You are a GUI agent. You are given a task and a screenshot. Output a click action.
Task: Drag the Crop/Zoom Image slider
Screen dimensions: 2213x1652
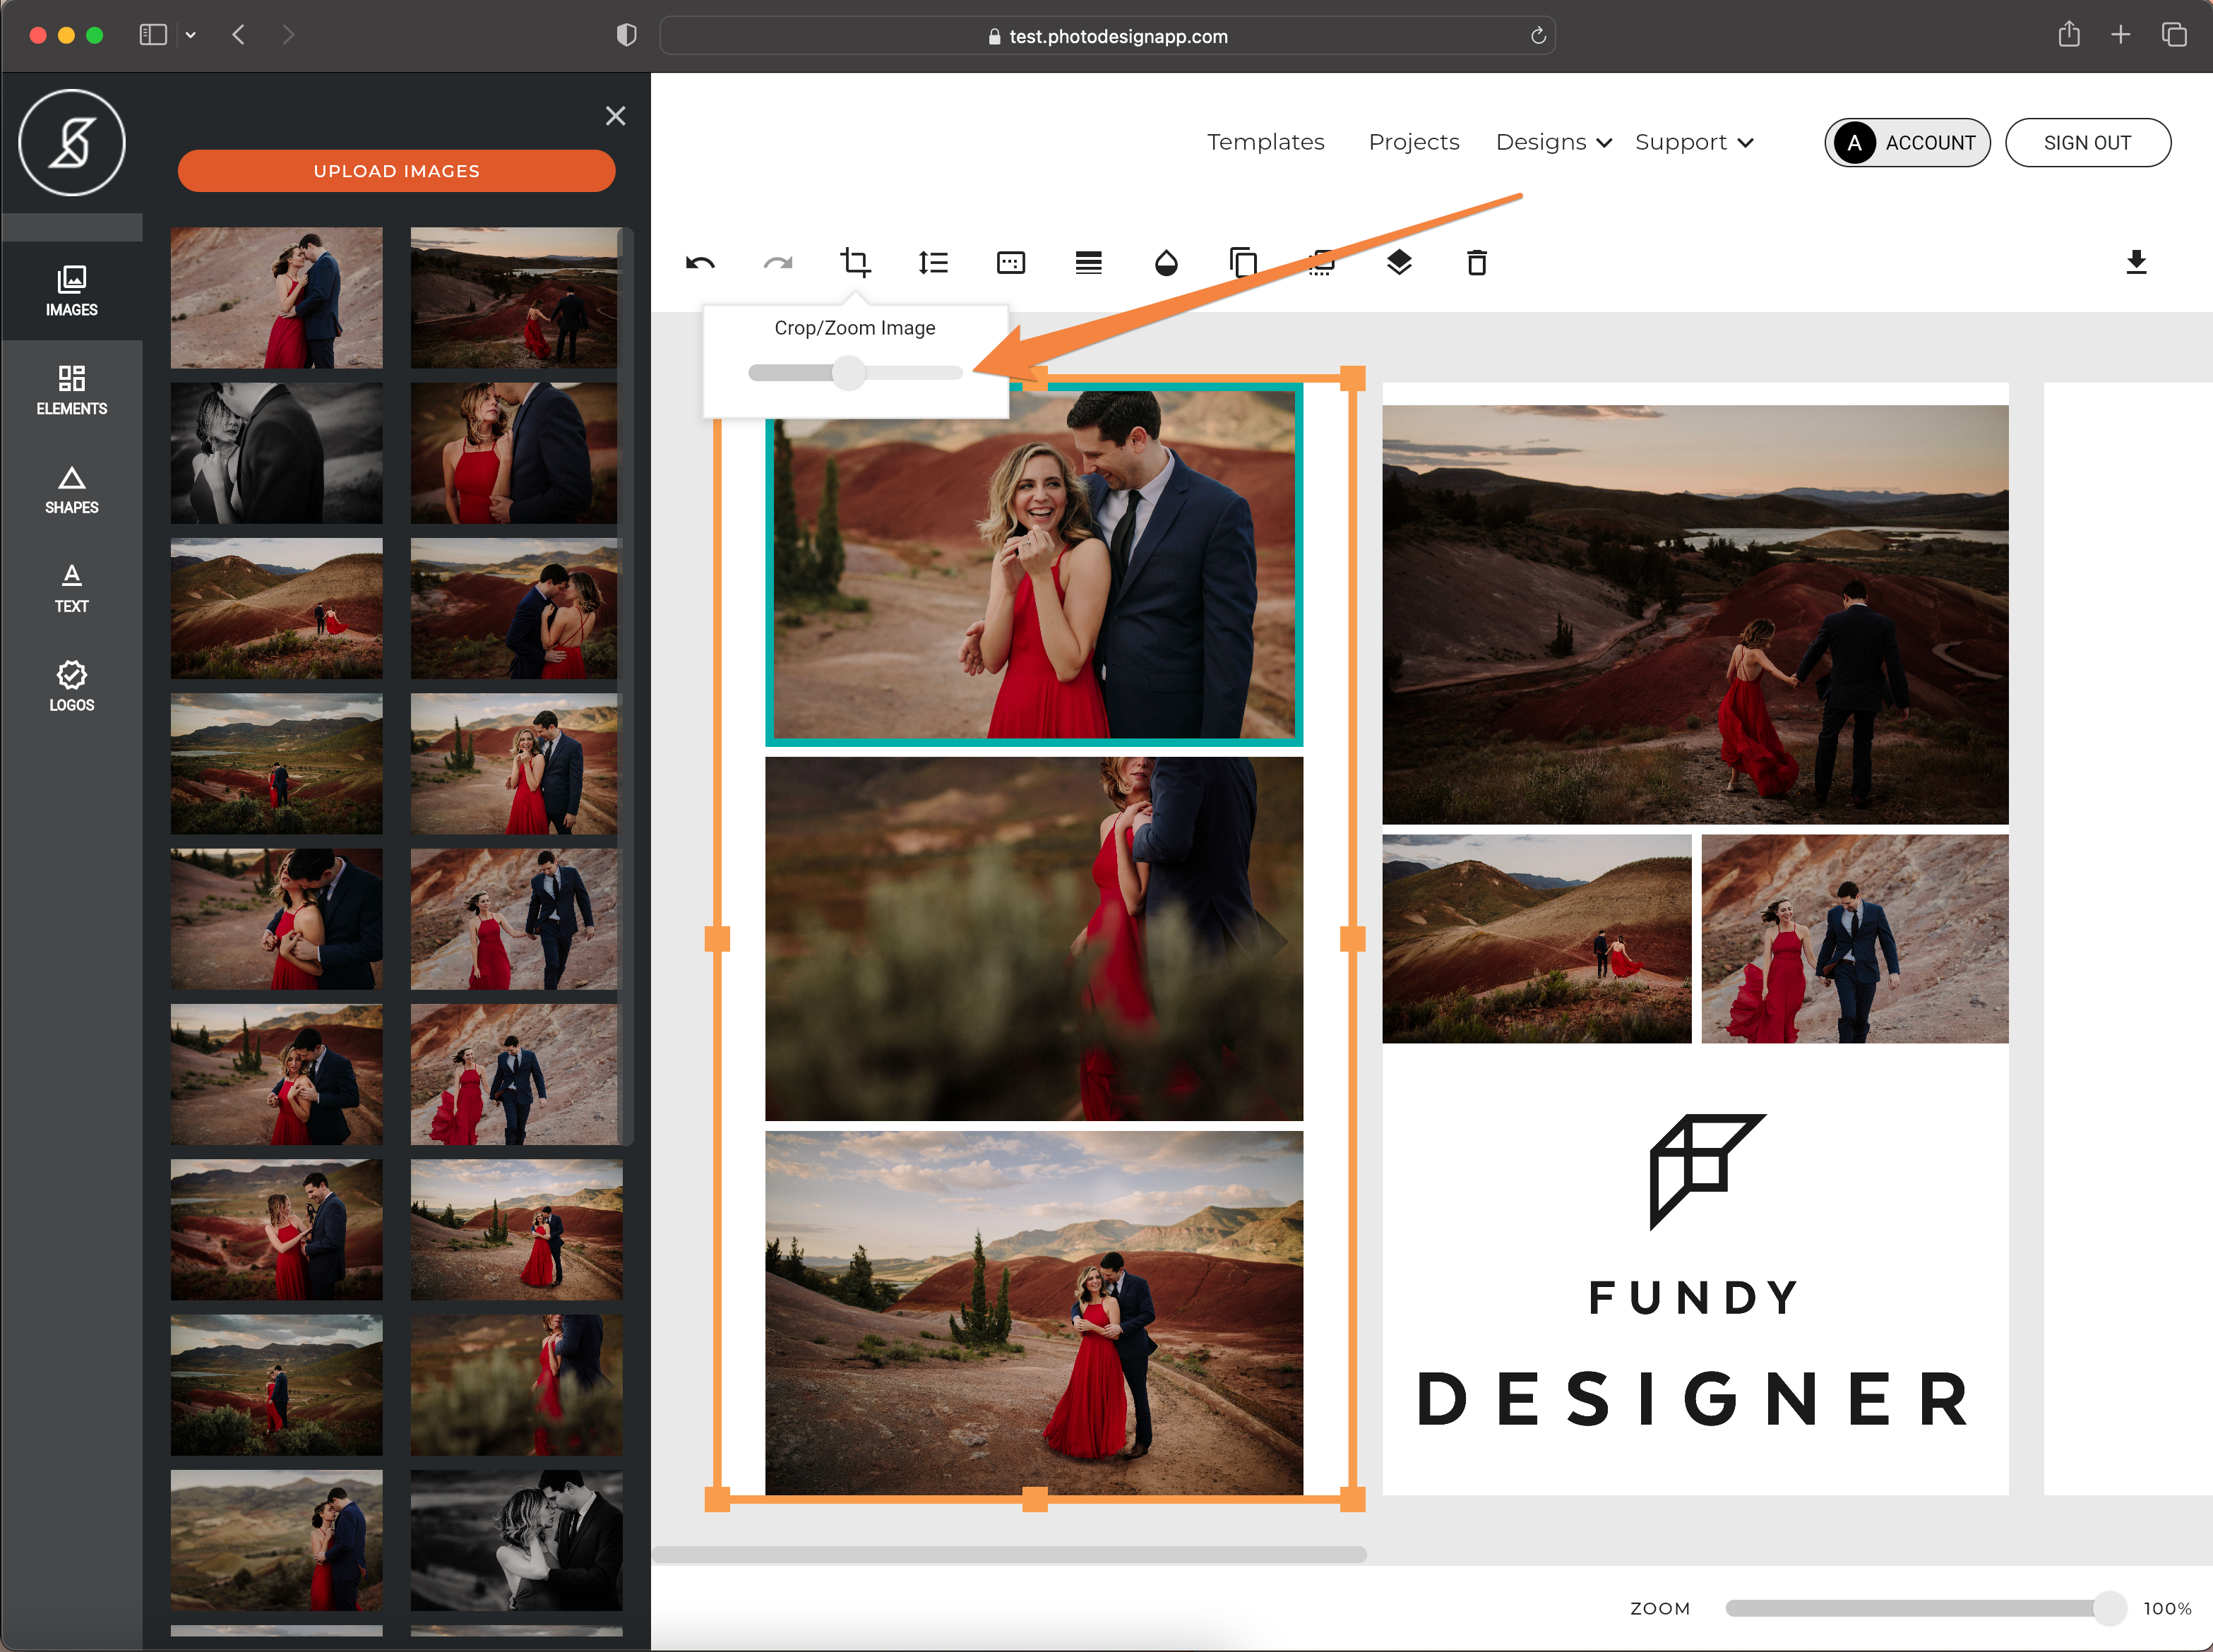tap(849, 373)
